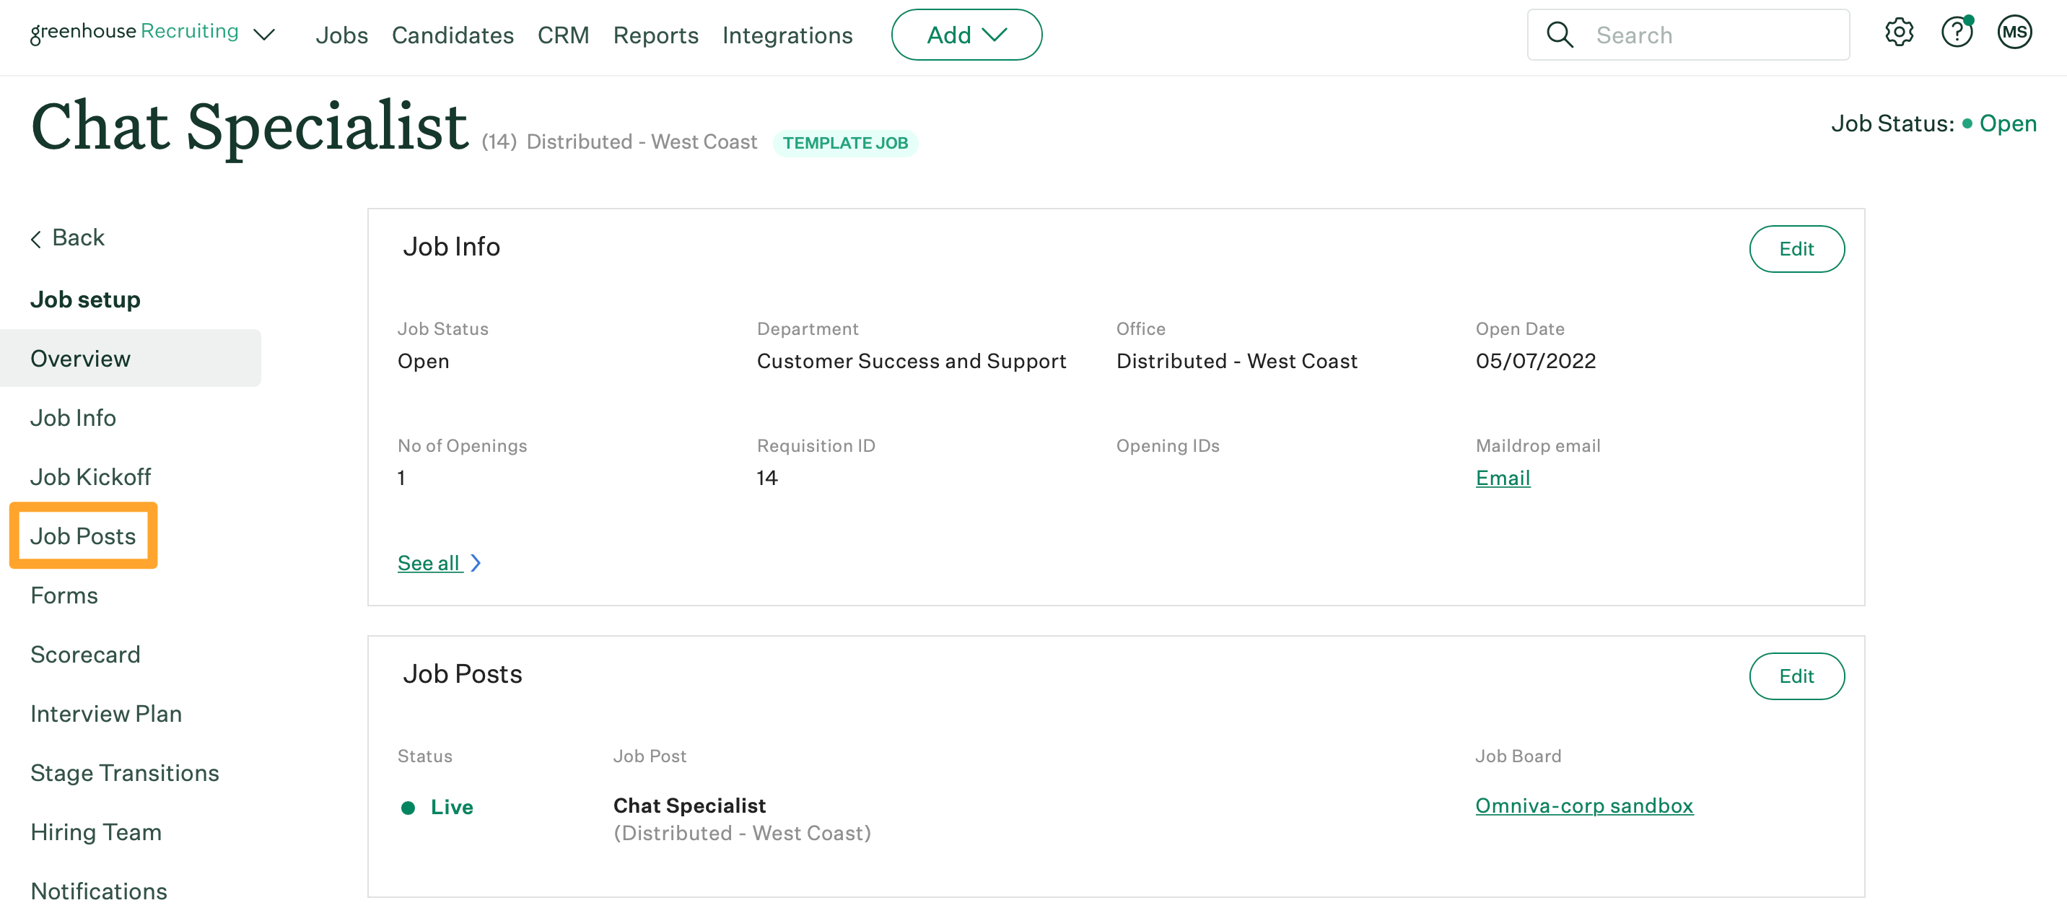Open the Add dropdown button
Viewport: 2067px width, 921px height.
click(966, 35)
